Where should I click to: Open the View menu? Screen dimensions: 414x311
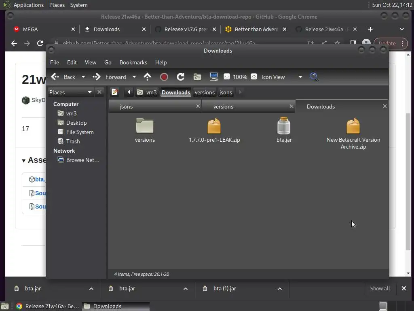(90, 62)
